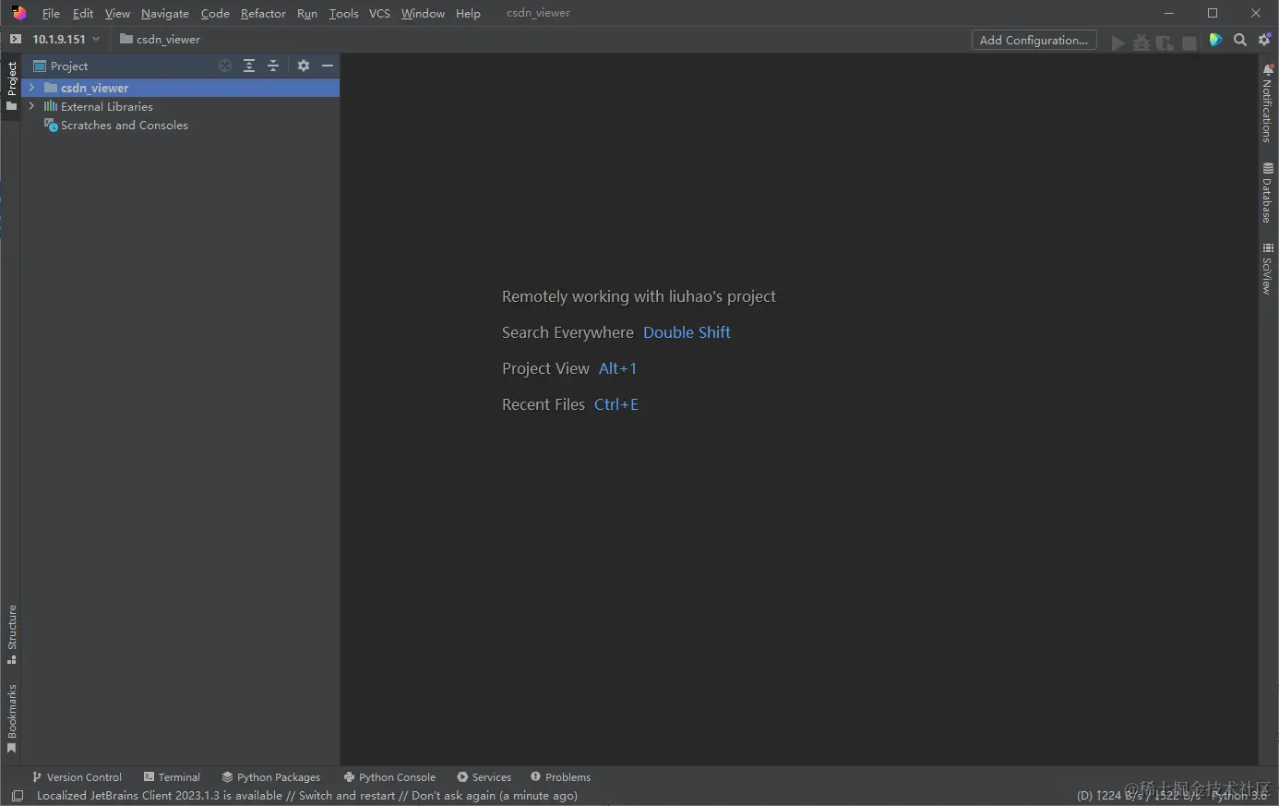Click the Expand All icon in Project panel
1279x806 pixels.
[249, 66]
